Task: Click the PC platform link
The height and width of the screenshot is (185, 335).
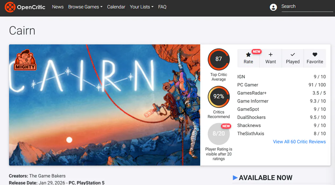Action: click(x=72, y=183)
